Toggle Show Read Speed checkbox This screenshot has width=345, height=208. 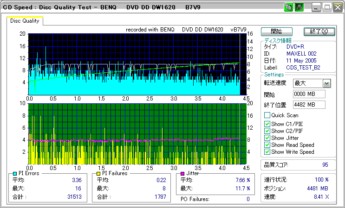[267, 145]
